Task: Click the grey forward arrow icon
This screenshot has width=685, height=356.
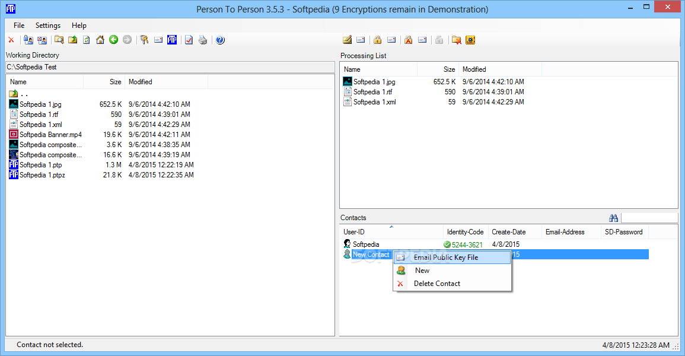Action: tap(127, 40)
